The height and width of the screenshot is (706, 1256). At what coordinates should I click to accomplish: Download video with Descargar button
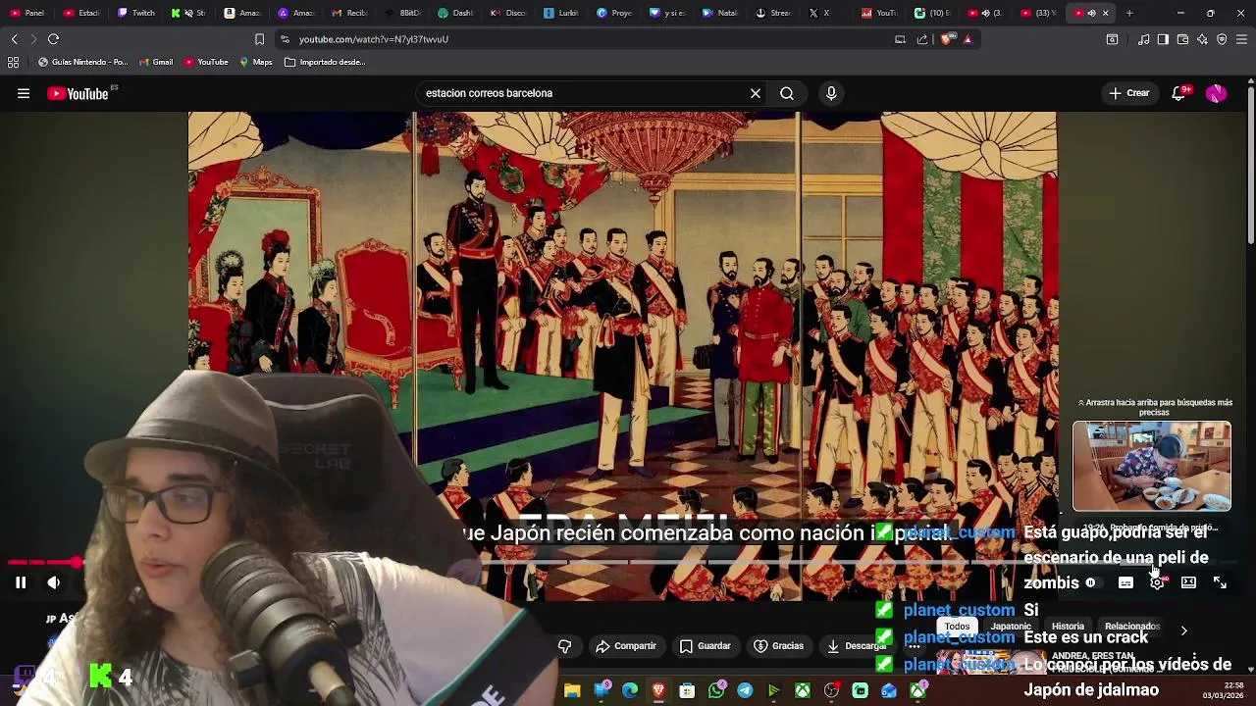pyautogui.click(x=858, y=646)
